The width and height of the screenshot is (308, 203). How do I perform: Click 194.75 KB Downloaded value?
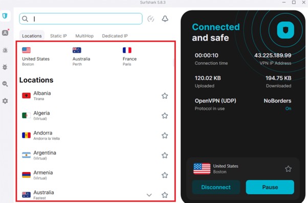click(x=278, y=78)
